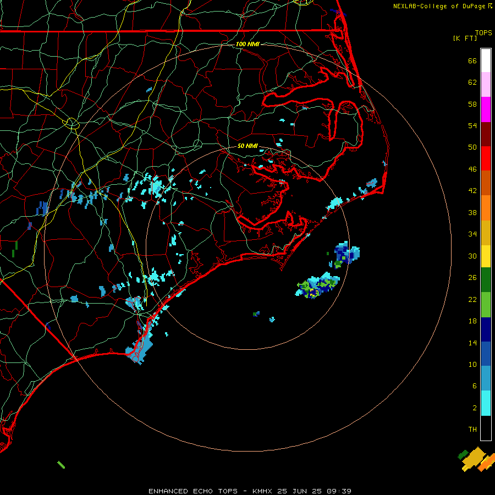Click the K FT units label
Viewport: 495px width, 495px height.
point(465,38)
